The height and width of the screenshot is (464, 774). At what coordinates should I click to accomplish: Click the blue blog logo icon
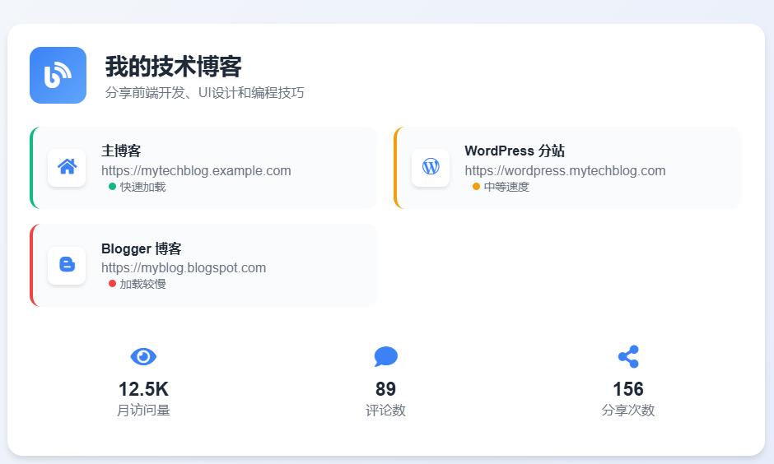tap(58, 75)
